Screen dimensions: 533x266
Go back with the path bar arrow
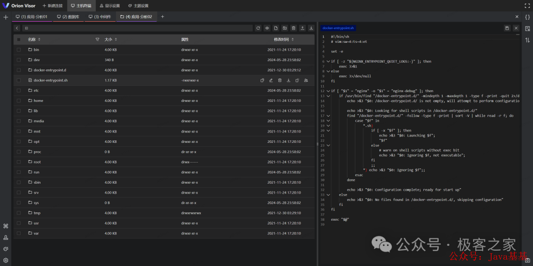coord(17,28)
